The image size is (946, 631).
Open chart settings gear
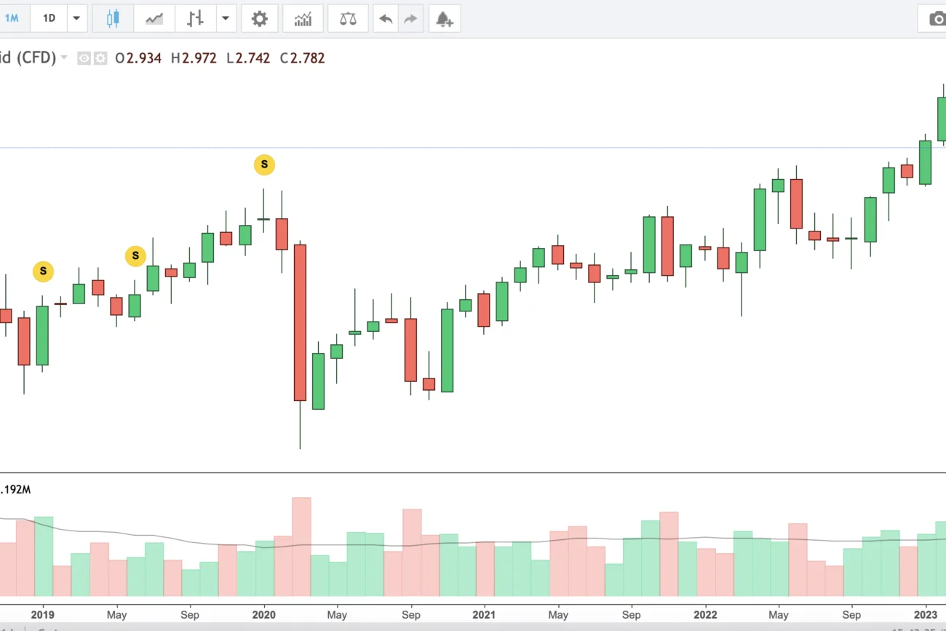(x=260, y=19)
